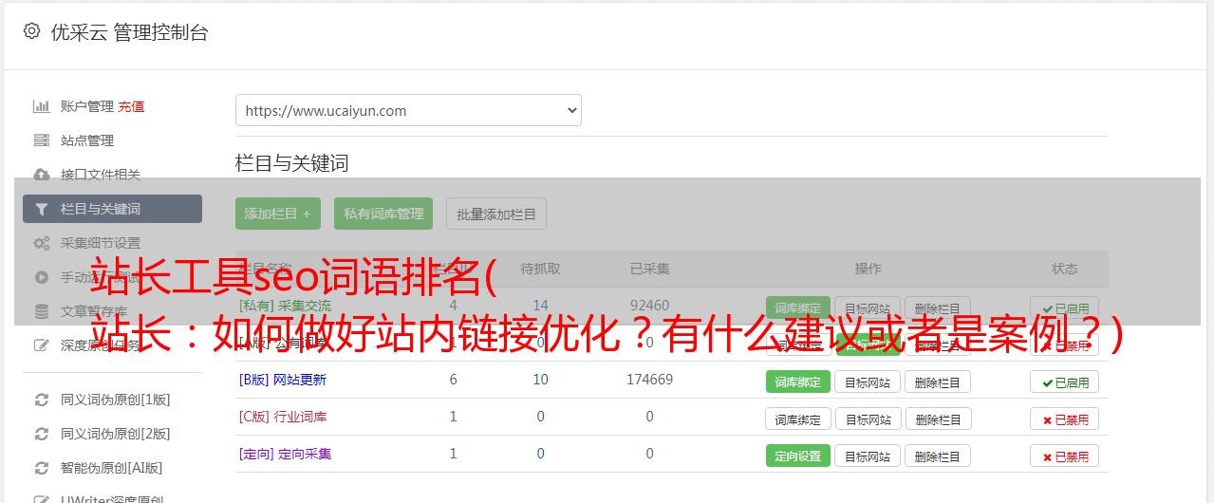
Task: Click 词库绑定 in the 网站更新 row
Action: coord(798,382)
